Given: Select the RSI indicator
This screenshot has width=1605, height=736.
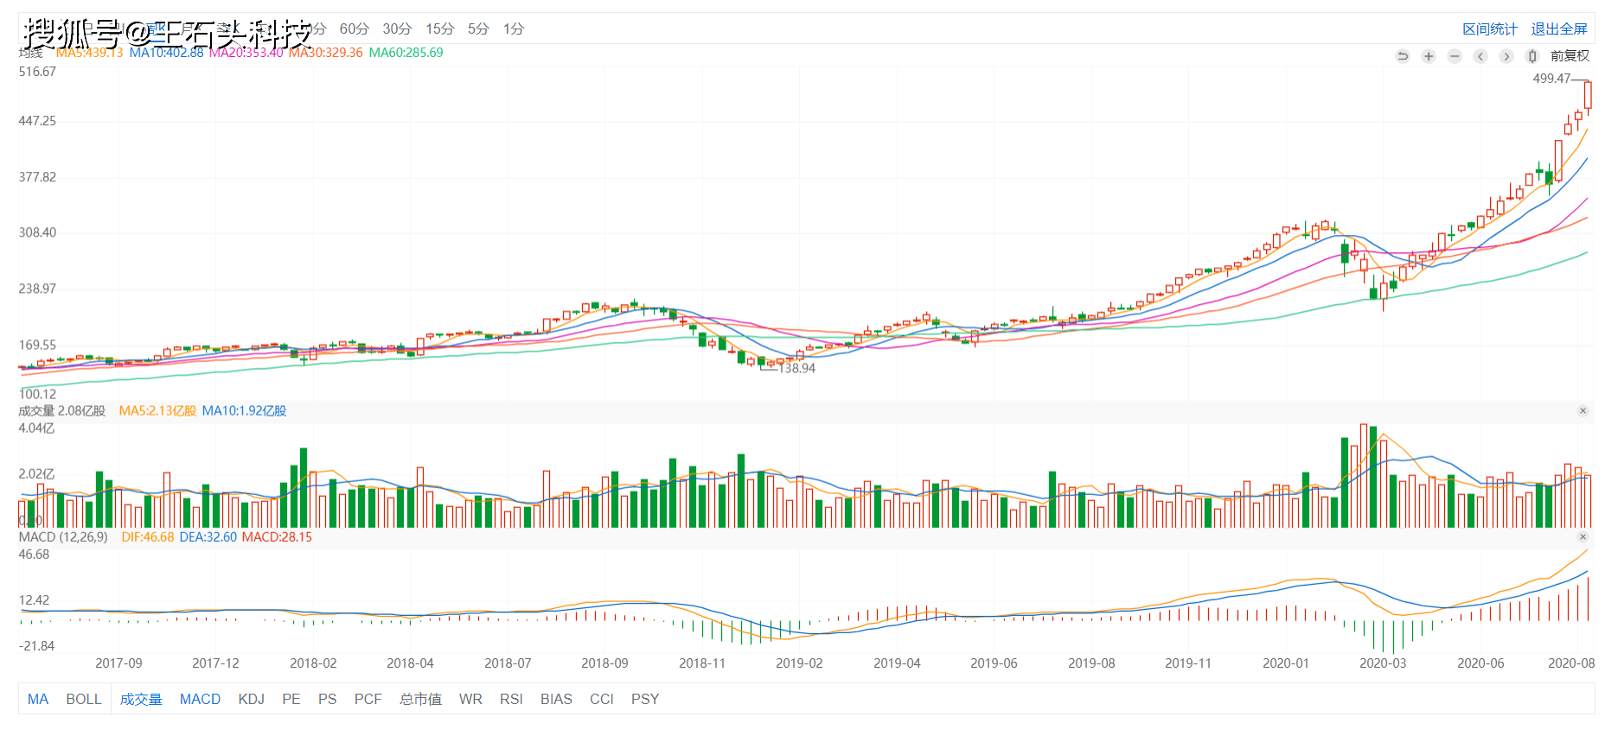Looking at the screenshot, I should 511,699.
